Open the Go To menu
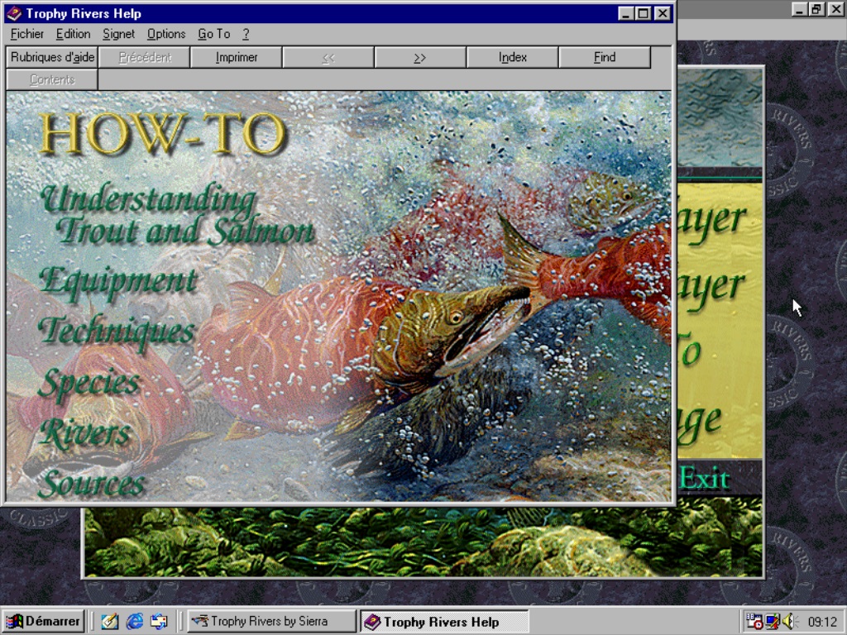This screenshot has width=847, height=635. point(213,34)
